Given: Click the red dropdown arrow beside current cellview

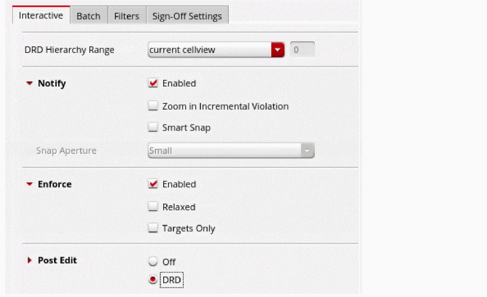Looking at the screenshot, I should pyautogui.click(x=277, y=50).
